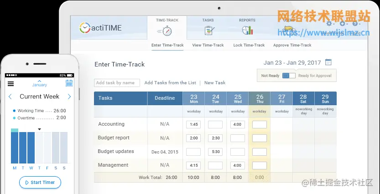Image resolution: width=380 pixels, height=194 pixels.
Task: Select View Time-Track subtab
Action: 208,45
